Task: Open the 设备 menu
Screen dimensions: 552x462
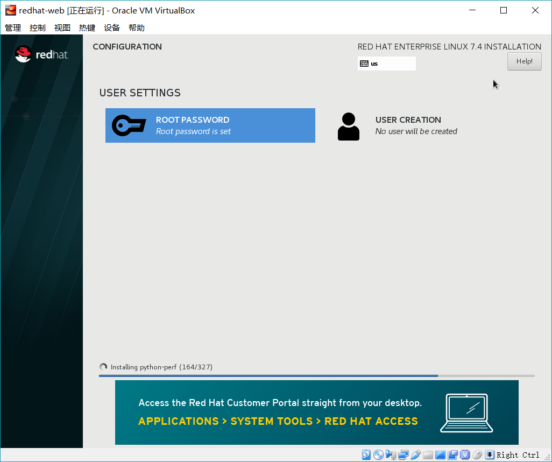Action: pos(112,28)
